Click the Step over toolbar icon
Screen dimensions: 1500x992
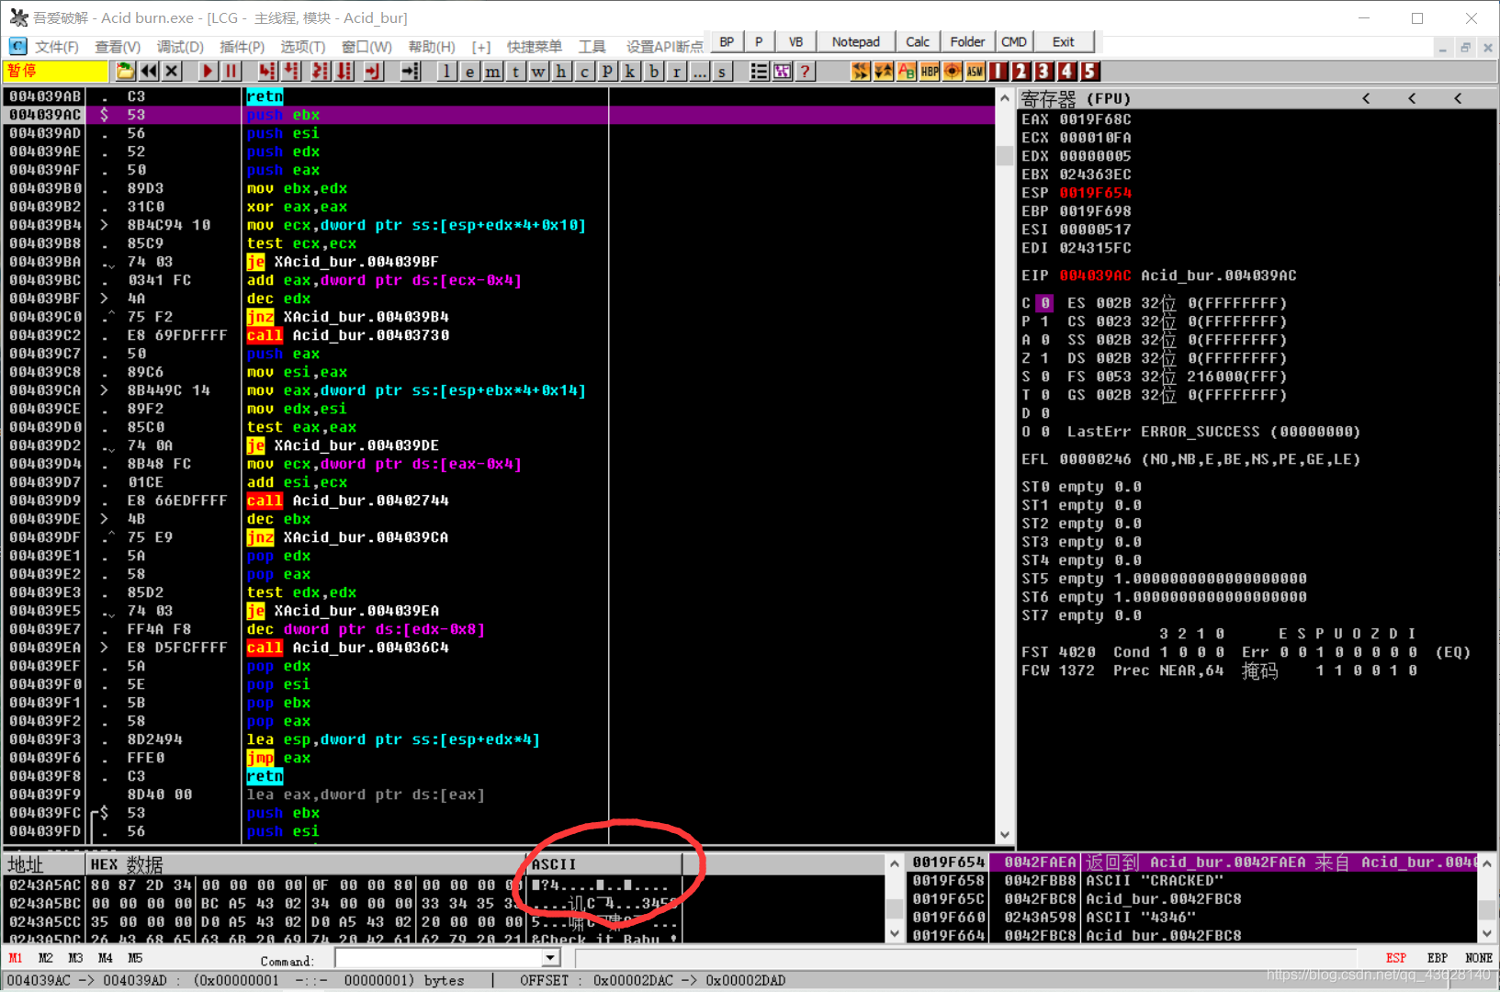click(x=291, y=71)
